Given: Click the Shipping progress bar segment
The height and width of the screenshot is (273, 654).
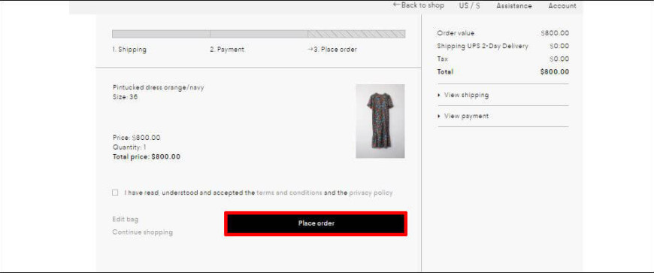Looking at the screenshot, I should 161,34.
